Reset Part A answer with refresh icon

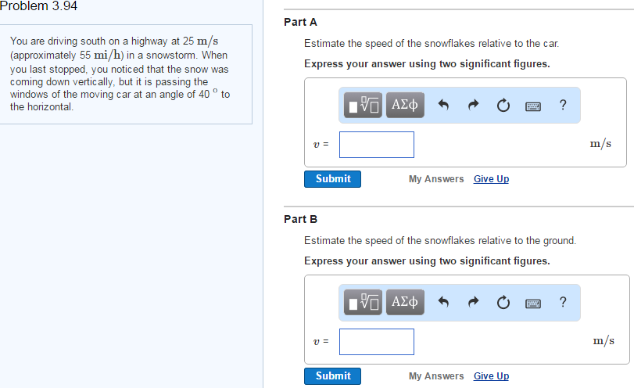pyautogui.click(x=503, y=106)
